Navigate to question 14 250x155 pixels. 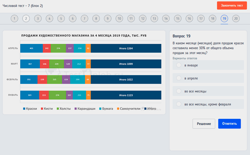click(x=166, y=18)
